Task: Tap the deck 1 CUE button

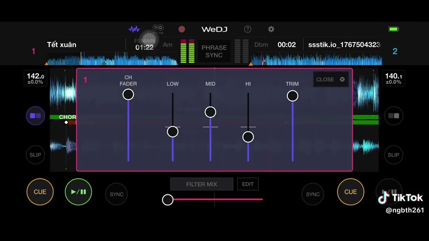Action: coord(40,192)
